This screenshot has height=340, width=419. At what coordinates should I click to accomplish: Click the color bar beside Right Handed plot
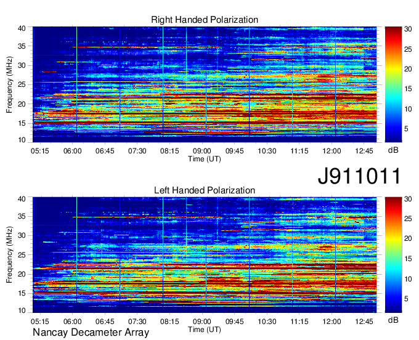click(x=393, y=84)
